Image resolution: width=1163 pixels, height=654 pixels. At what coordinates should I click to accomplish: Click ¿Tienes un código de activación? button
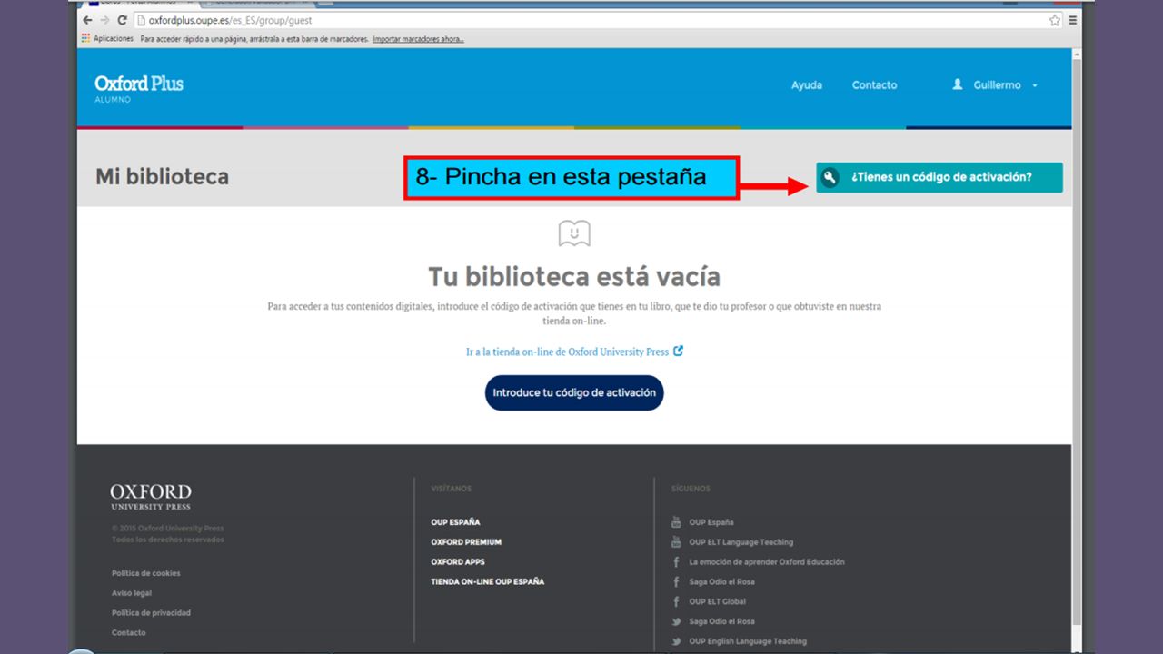click(x=939, y=177)
